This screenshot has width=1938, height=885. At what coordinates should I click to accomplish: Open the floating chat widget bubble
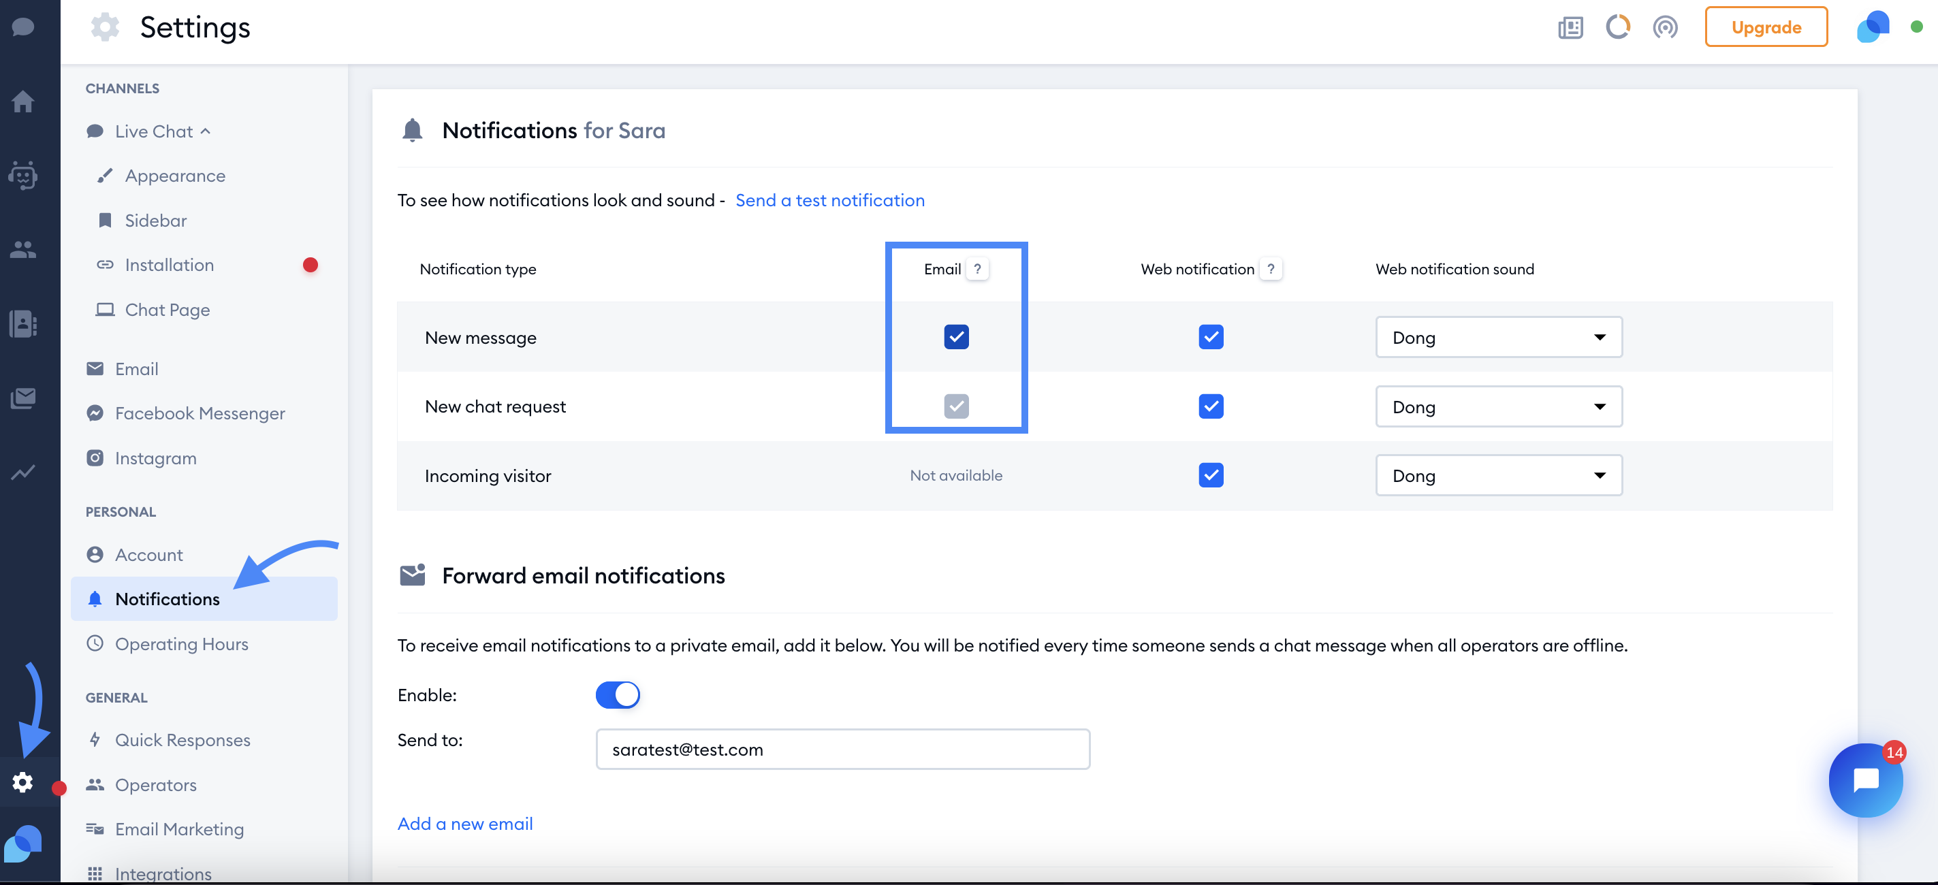coord(1866,780)
